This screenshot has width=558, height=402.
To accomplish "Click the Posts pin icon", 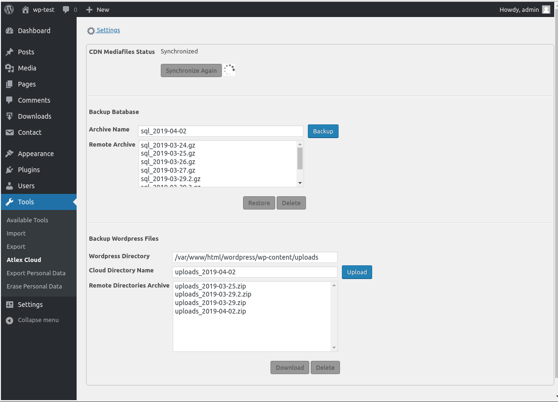I will [9, 52].
